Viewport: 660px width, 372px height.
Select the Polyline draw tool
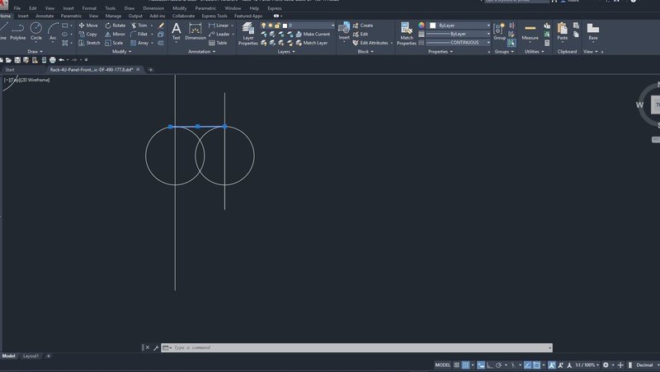[x=17, y=32]
